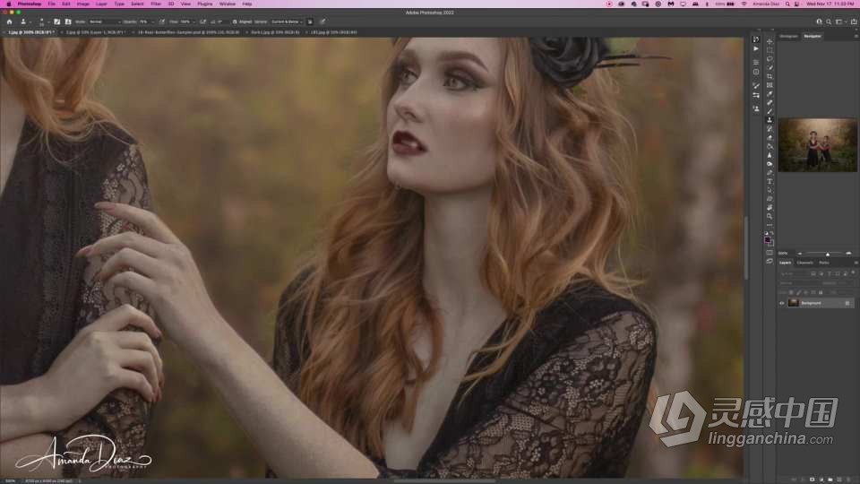Select the Type tool
This screenshot has height=484, width=860.
(x=769, y=181)
